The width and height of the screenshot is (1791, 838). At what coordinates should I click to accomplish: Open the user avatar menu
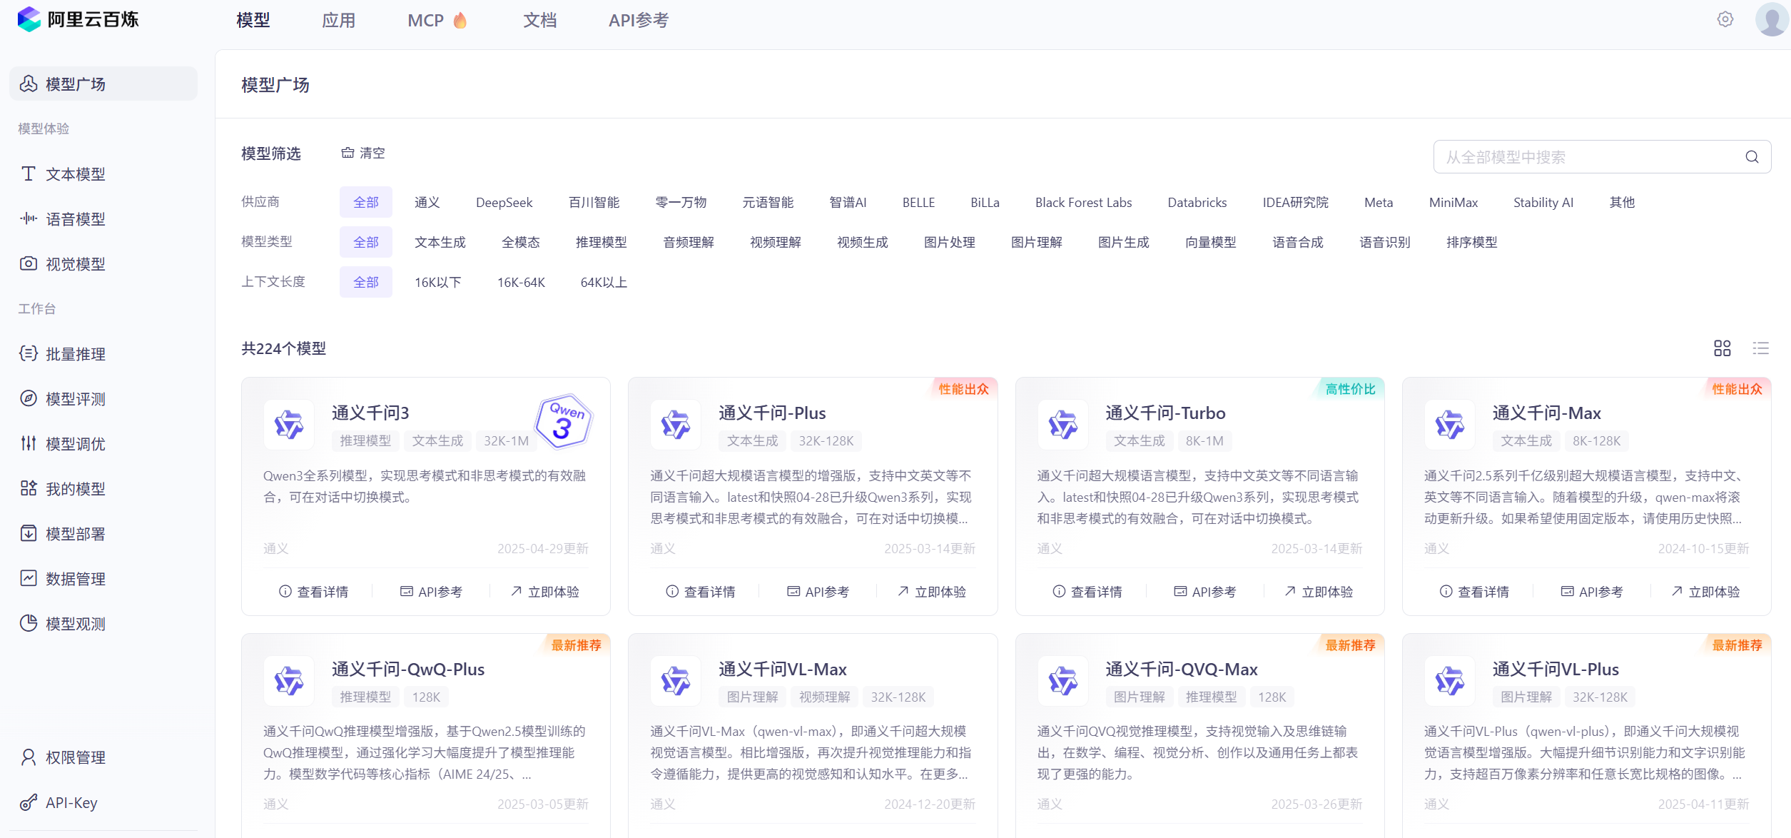[1772, 19]
